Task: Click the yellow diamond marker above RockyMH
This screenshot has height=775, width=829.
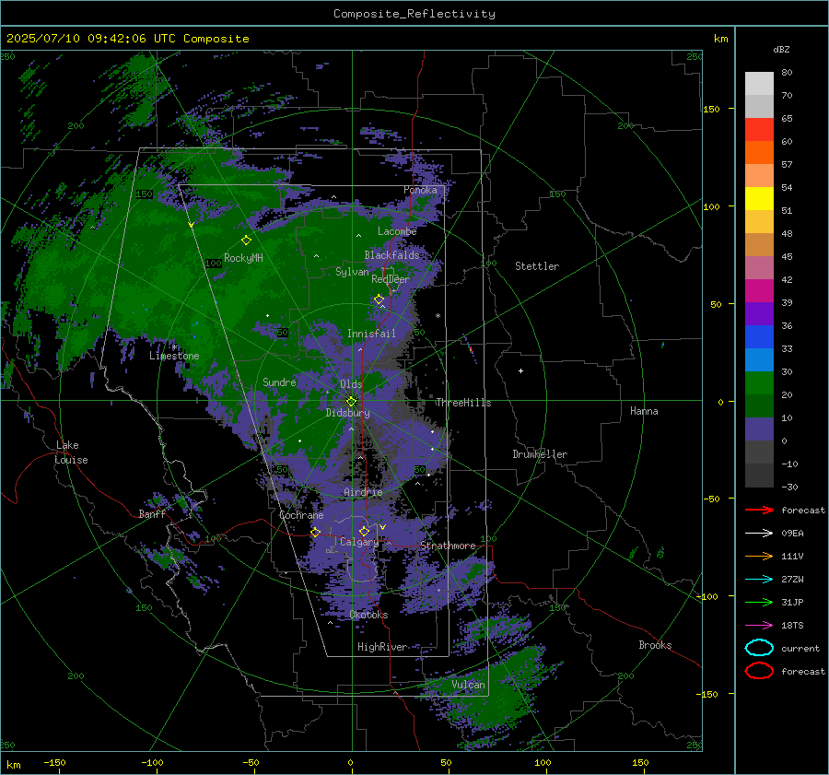Action: click(246, 241)
